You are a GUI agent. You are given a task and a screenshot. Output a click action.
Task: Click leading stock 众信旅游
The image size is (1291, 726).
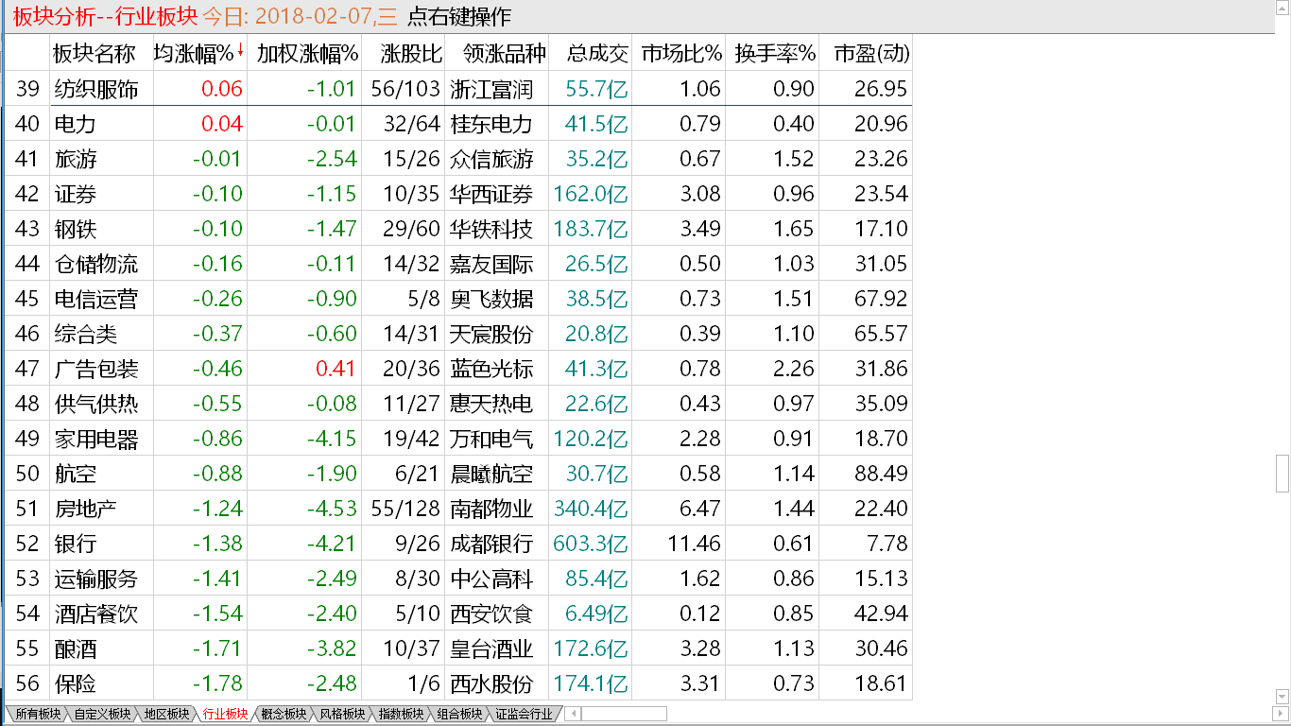[x=491, y=159]
